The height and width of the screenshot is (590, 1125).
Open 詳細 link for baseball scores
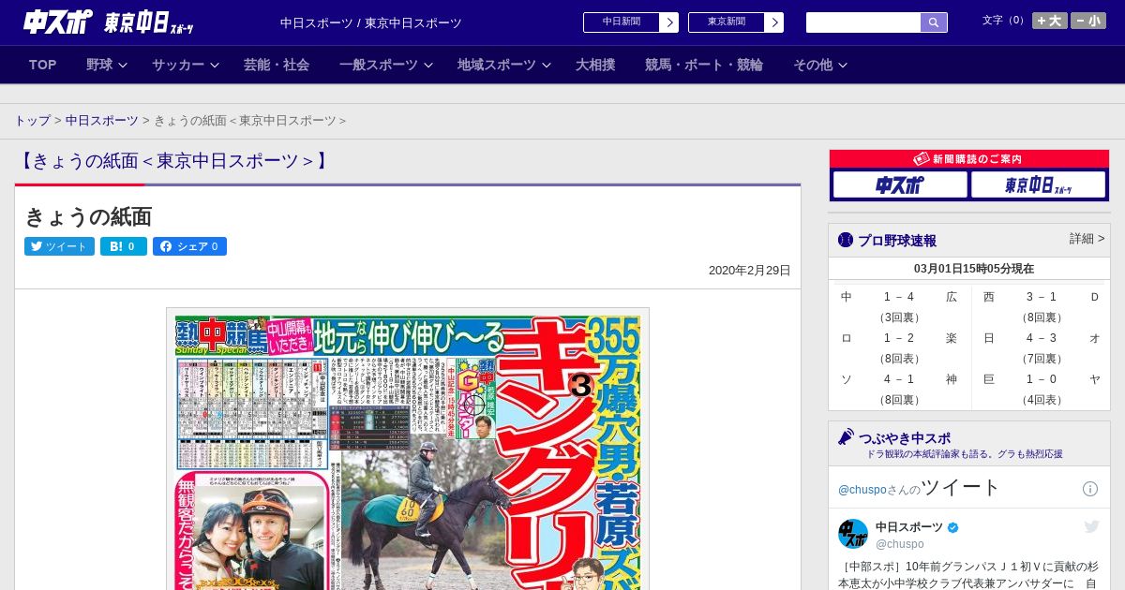tap(1087, 239)
